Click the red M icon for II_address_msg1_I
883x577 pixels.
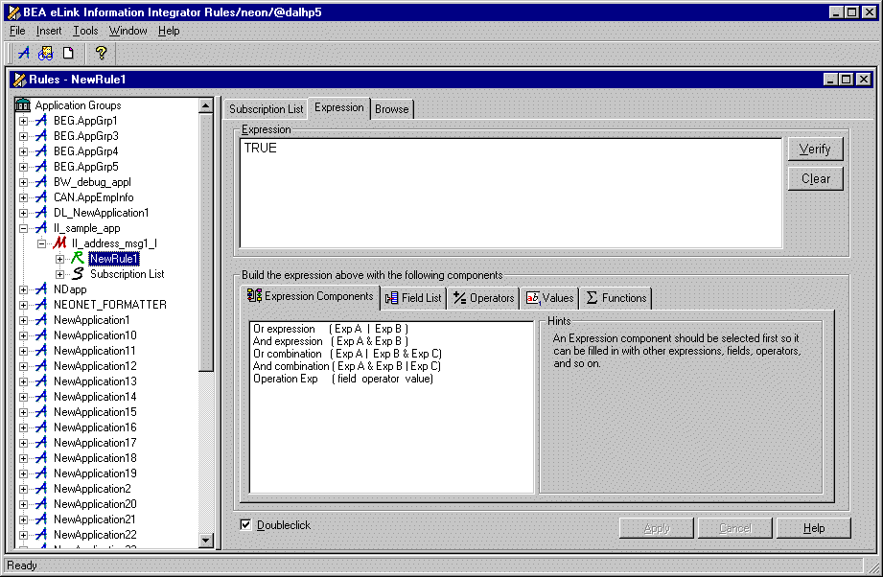[59, 243]
